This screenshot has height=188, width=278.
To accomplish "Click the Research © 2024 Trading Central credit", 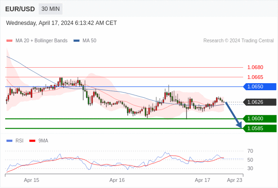I will pos(238,41).
